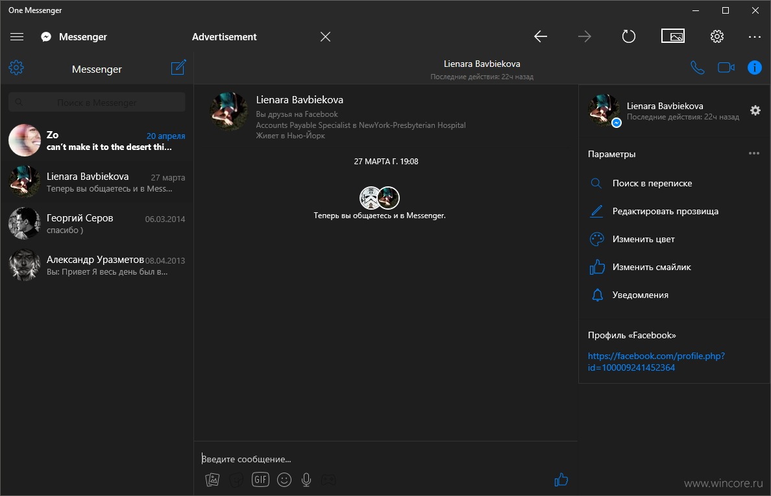Go back with the left arrow
This screenshot has width=771, height=496.
(541, 36)
